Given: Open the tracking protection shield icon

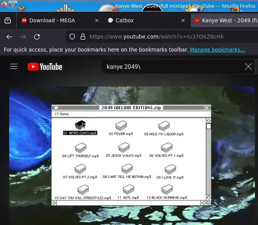Looking at the screenshot, I should click(72, 37).
